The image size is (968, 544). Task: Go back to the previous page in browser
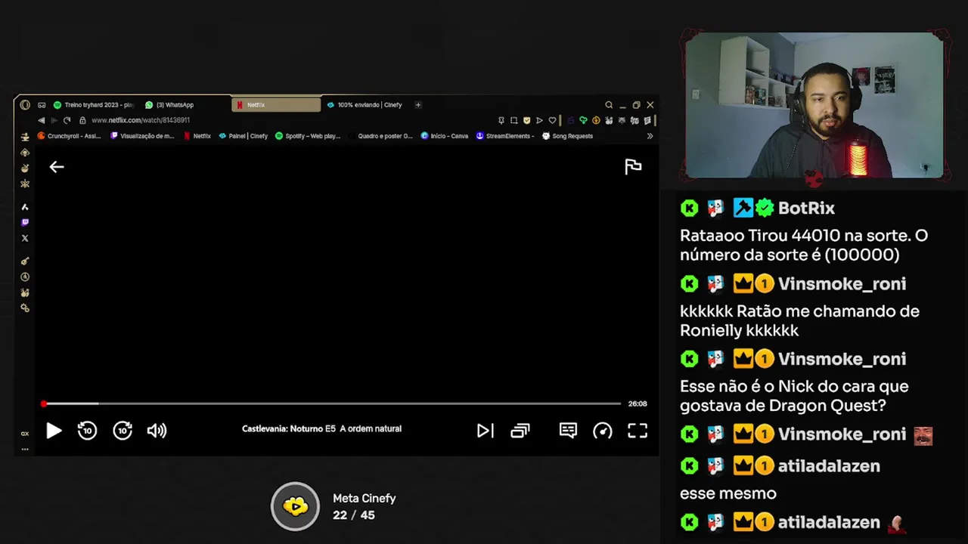pos(42,120)
